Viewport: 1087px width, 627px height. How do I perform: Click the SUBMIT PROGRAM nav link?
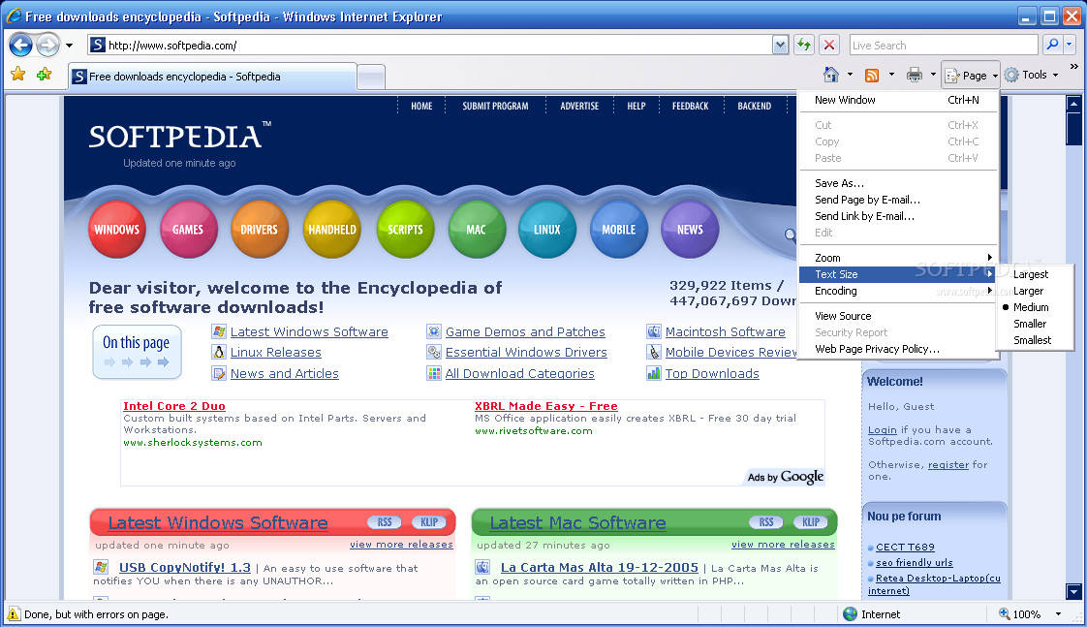(495, 107)
